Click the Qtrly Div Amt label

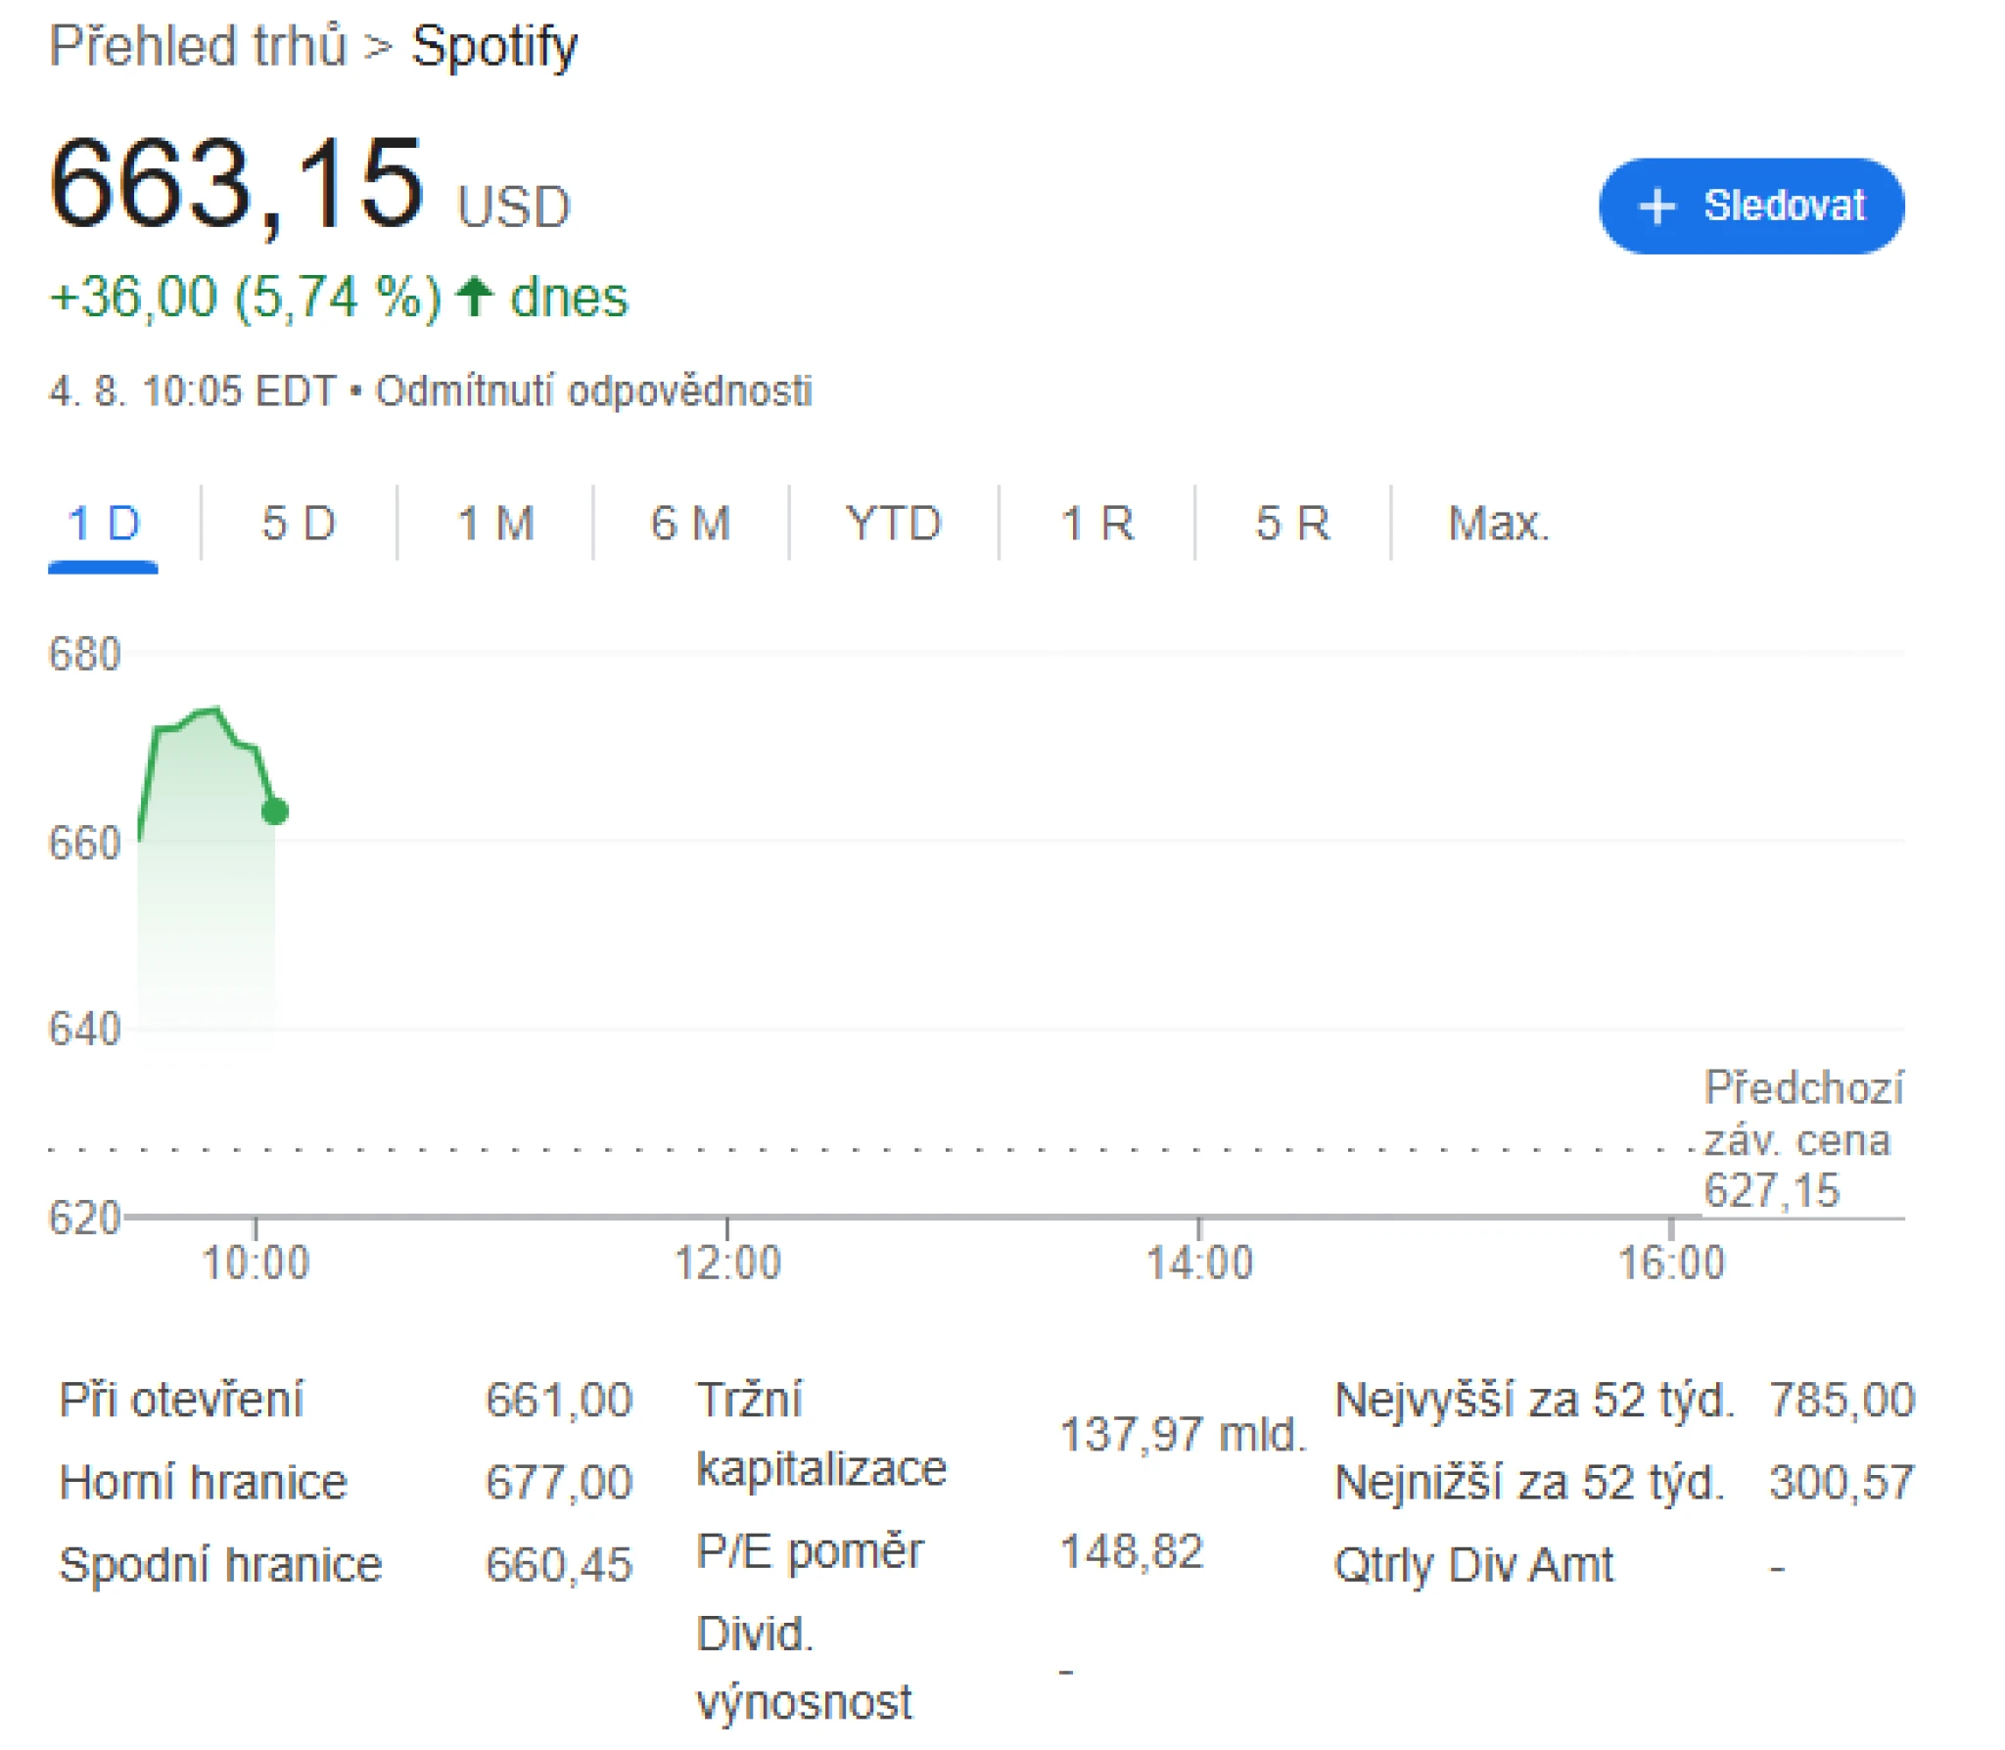1473,1564
